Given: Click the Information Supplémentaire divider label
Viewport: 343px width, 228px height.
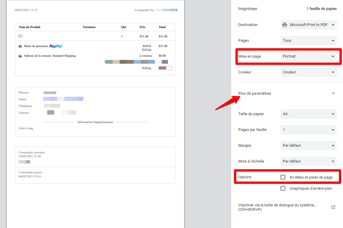Looking at the screenshot, I should [95, 122].
